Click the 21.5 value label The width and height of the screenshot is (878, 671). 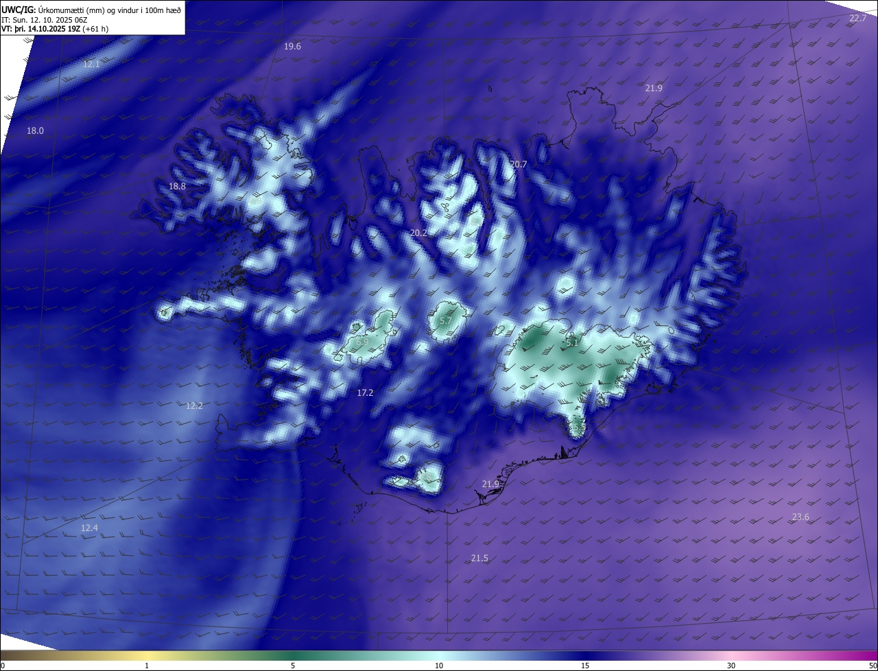(x=479, y=558)
